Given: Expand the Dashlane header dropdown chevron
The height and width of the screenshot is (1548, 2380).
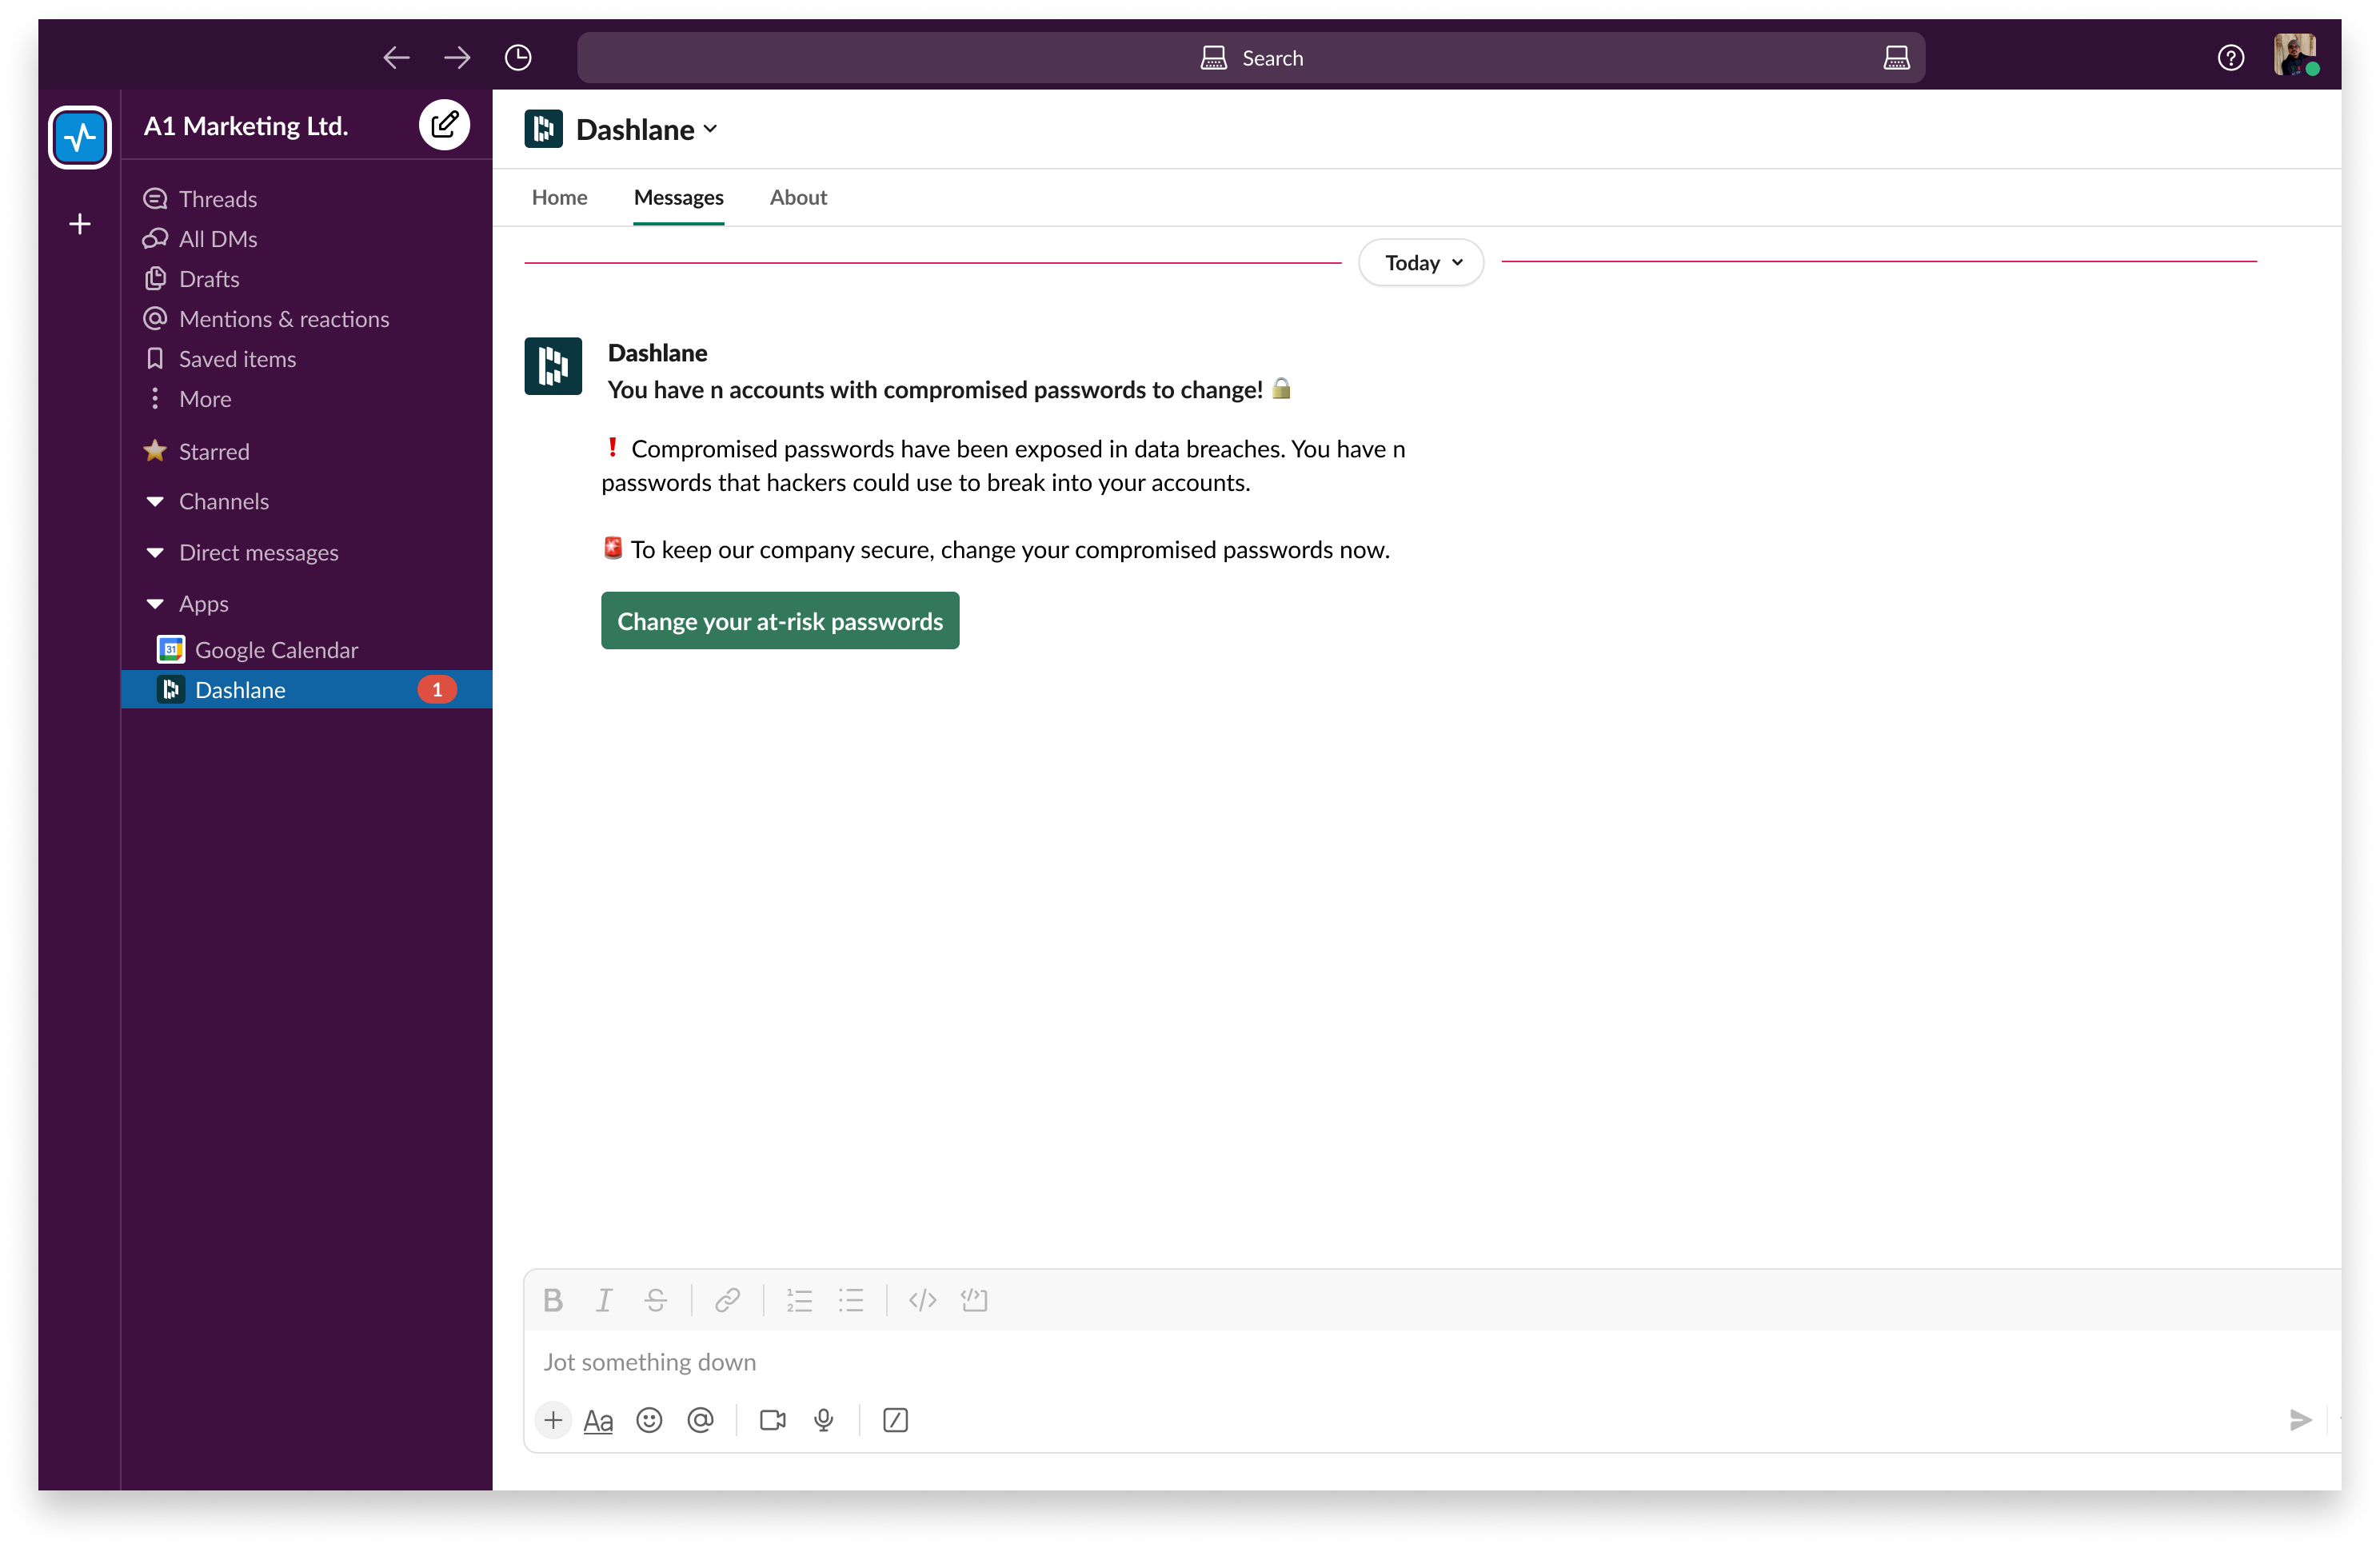Looking at the screenshot, I should point(710,129).
